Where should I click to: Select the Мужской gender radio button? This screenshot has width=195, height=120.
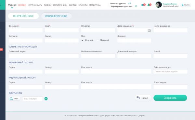pyautogui.click(x=97, y=40)
